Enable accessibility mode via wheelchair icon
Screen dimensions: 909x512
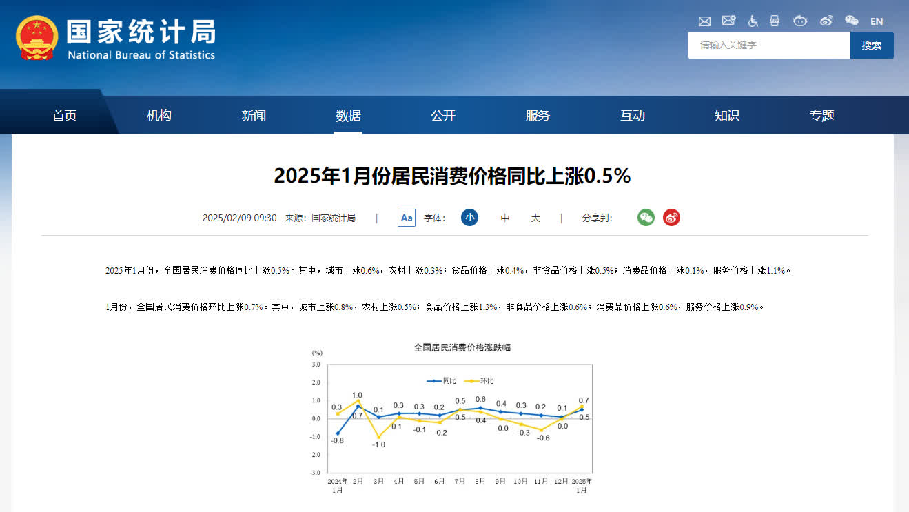(x=753, y=21)
